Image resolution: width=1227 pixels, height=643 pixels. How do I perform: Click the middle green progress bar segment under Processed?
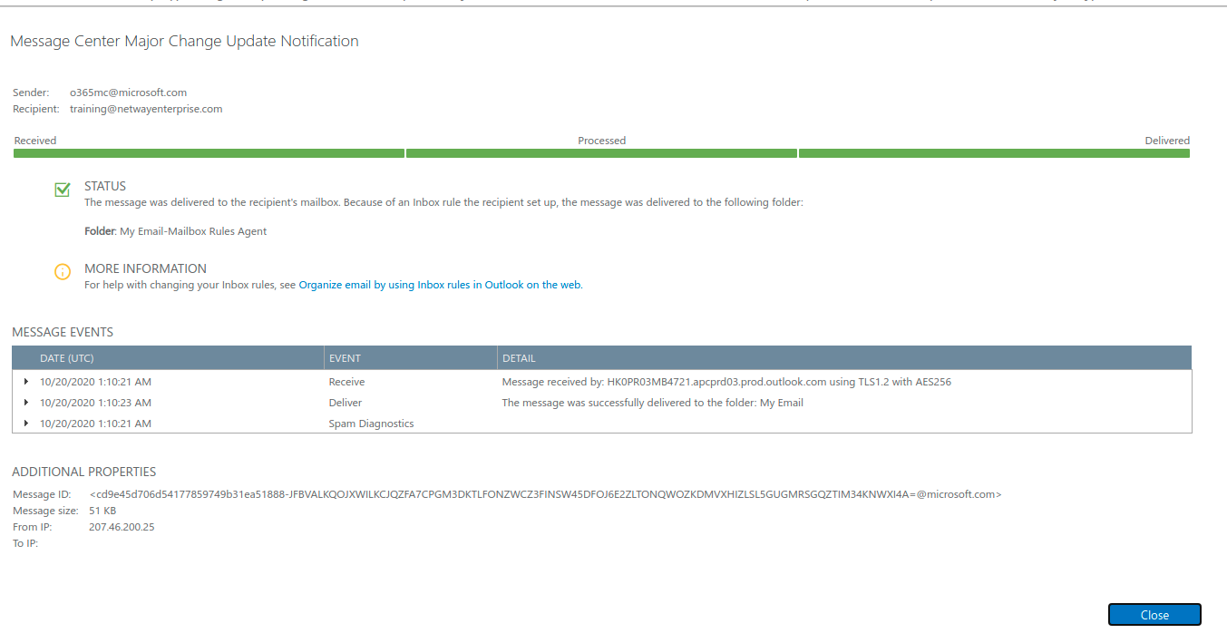click(601, 153)
